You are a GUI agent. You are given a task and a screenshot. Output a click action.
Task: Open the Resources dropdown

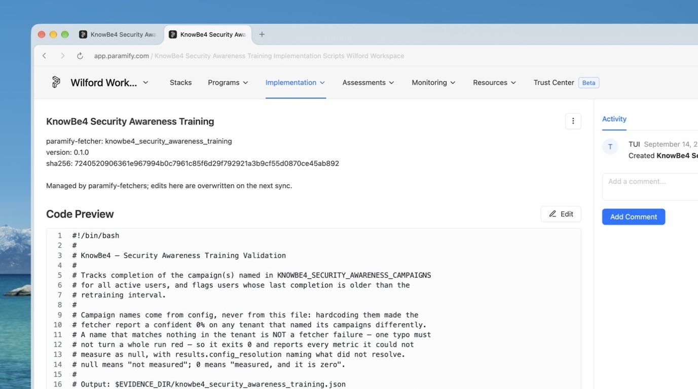494,82
